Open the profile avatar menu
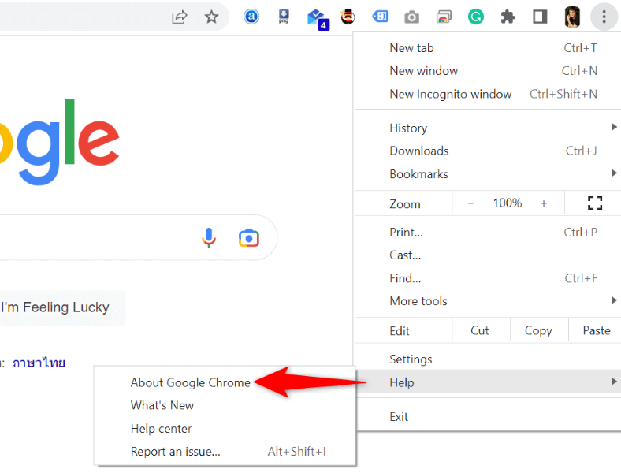Viewport: 621px width, 473px height. click(x=572, y=17)
